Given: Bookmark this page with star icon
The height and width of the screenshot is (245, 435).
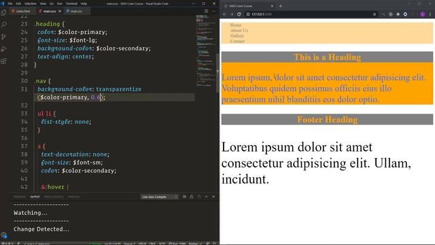Looking at the screenshot, I should (375, 14).
